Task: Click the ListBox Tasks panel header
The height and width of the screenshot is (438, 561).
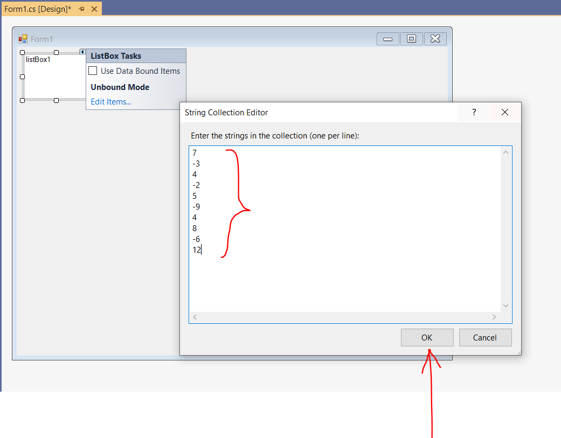Action: pyautogui.click(x=136, y=56)
